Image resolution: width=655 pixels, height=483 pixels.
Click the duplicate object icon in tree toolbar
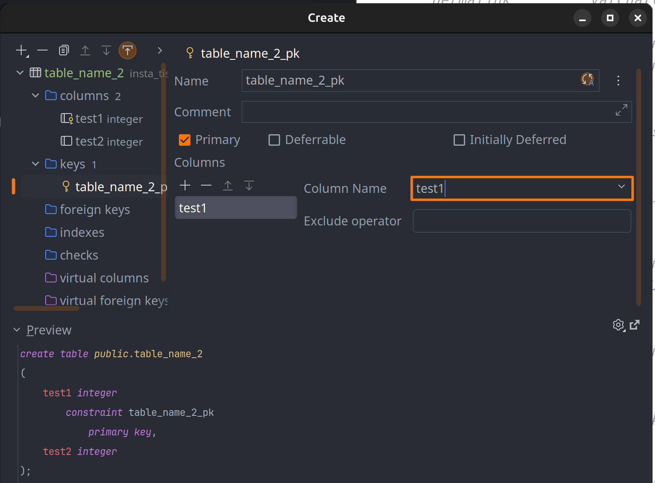(x=64, y=50)
